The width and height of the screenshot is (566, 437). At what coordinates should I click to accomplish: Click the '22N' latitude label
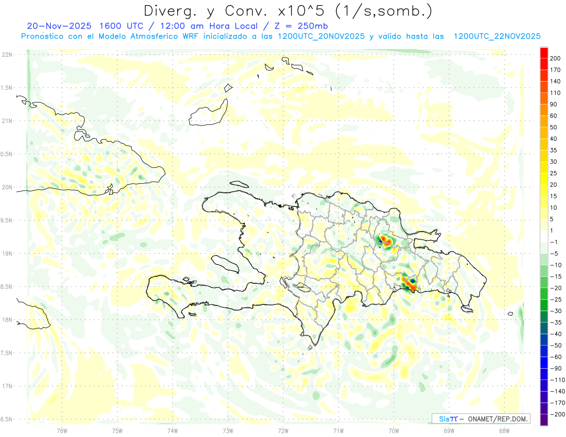point(7,55)
